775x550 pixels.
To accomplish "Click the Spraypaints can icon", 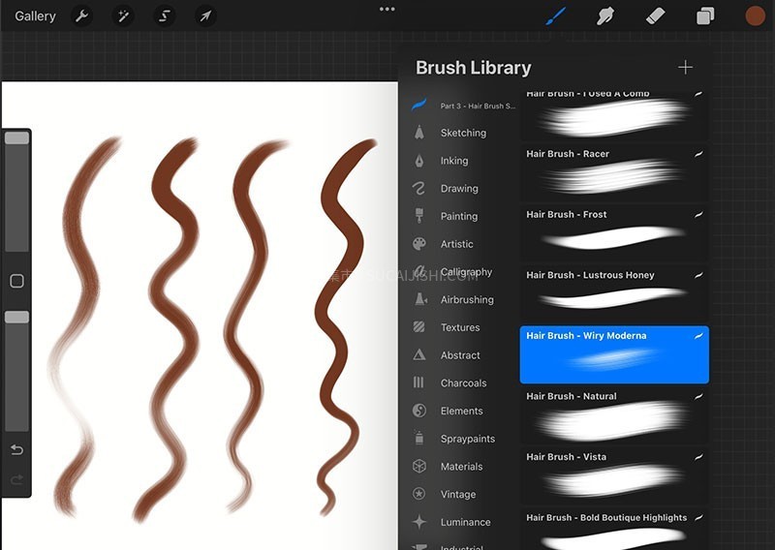I will point(419,438).
